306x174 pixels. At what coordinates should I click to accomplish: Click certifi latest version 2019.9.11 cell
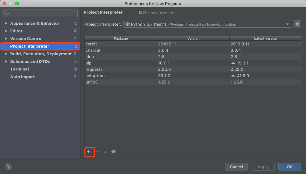[240, 44]
